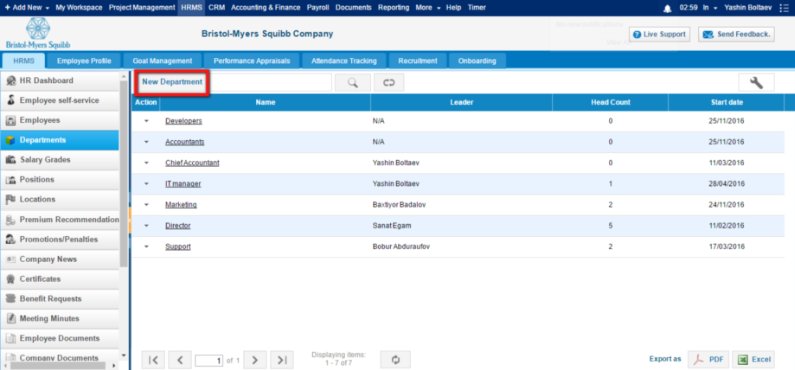Click the search magnifier button
Screen dimensions: 795x370
(x=353, y=83)
